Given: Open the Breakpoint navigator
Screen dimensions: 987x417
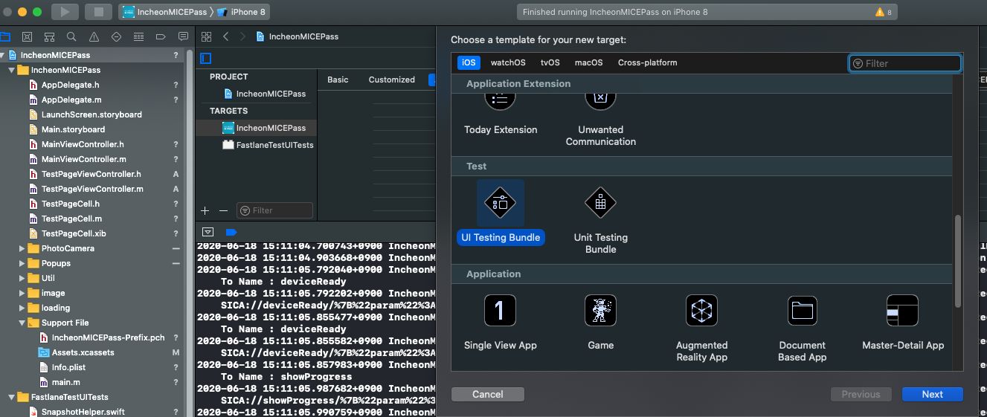Looking at the screenshot, I should click(161, 36).
